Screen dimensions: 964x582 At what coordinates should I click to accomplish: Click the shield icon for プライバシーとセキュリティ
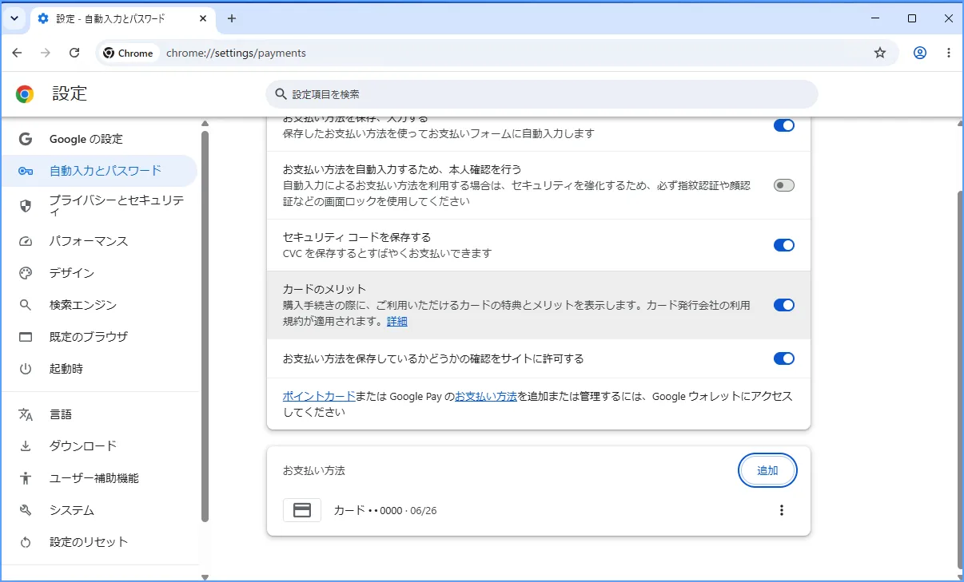click(26, 206)
